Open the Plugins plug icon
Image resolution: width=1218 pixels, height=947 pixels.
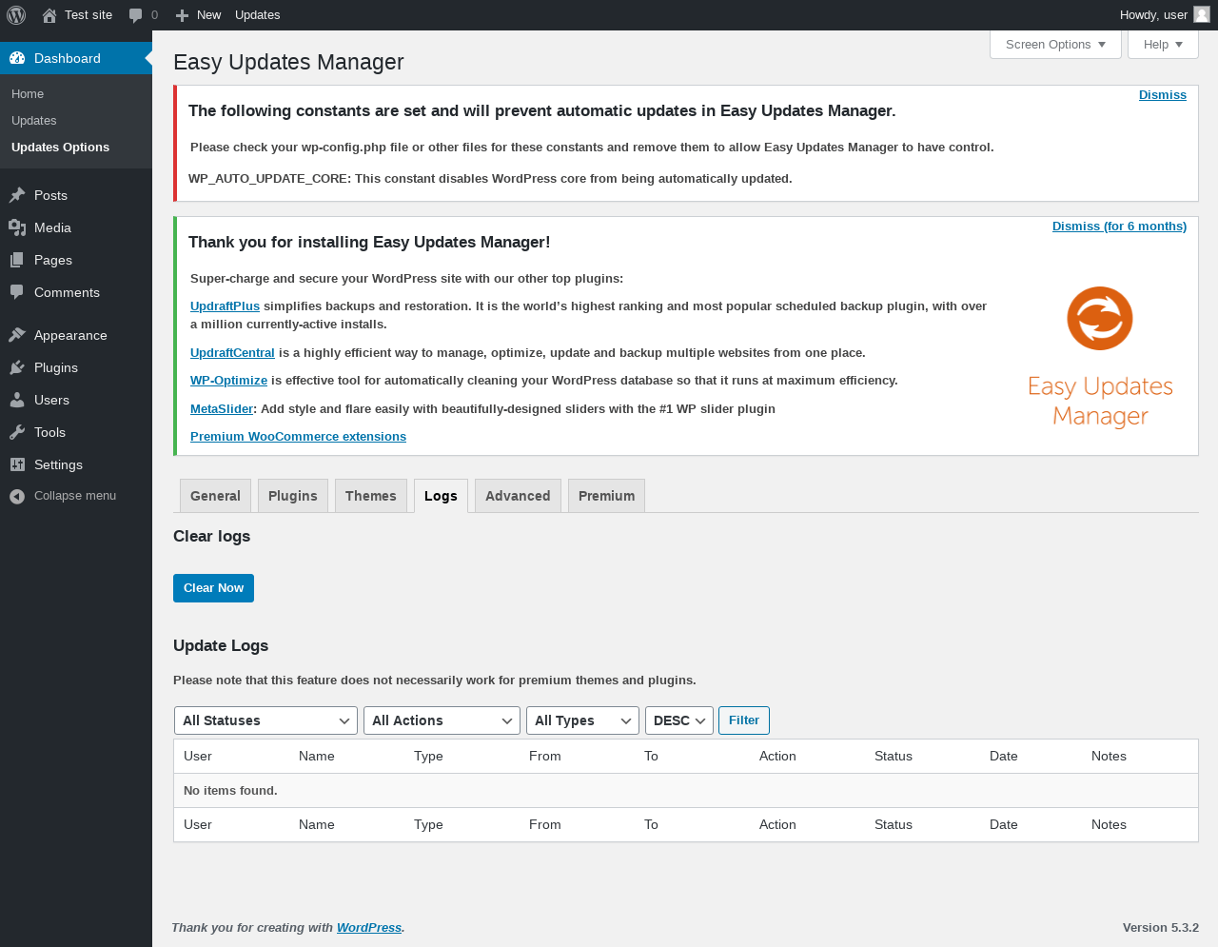(x=17, y=367)
